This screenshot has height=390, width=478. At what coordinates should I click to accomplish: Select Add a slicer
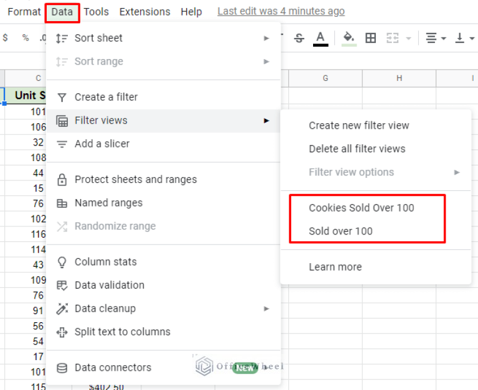(x=102, y=144)
